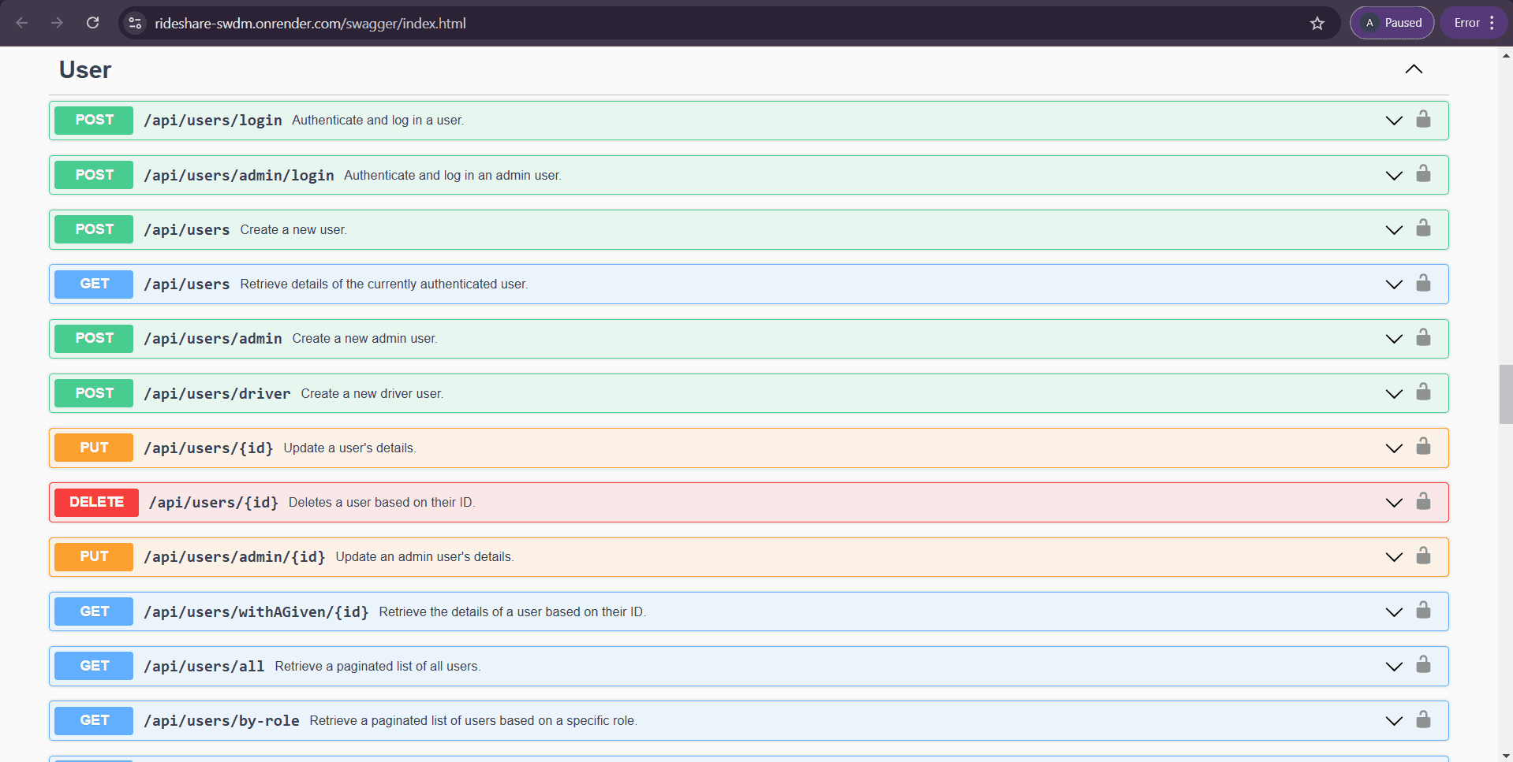Click lock icon for /api/users/withAGiven/{id}

coord(1423,611)
